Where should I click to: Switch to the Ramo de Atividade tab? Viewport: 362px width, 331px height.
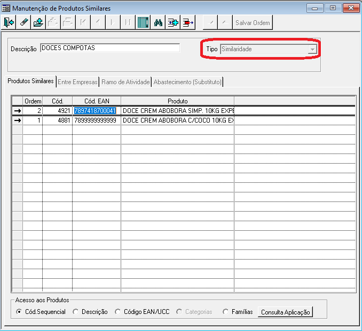[x=125, y=82]
